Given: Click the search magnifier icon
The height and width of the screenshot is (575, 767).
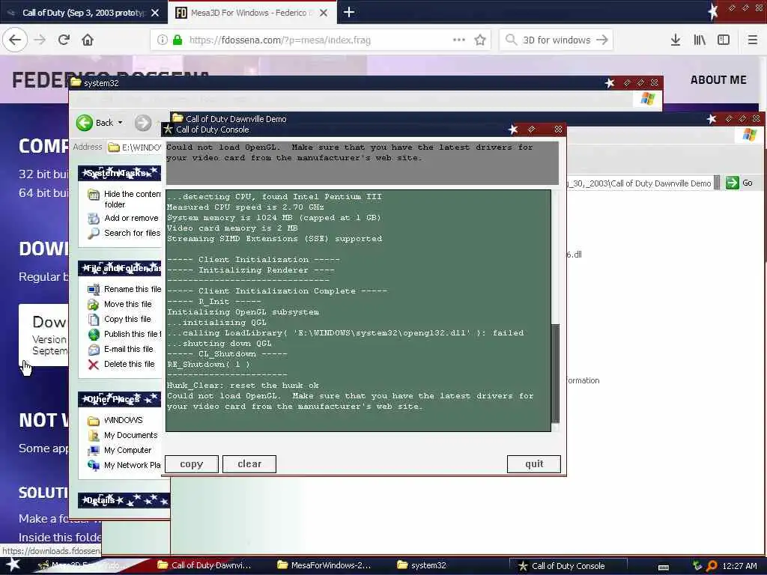Looking at the screenshot, I should 511,40.
